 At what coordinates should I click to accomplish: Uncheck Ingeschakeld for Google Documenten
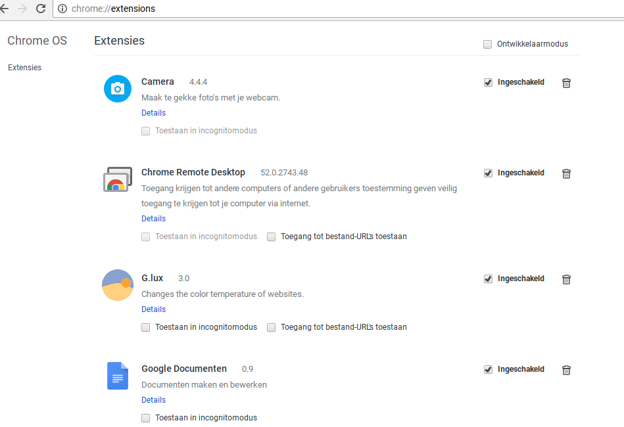[x=488, y=370]
